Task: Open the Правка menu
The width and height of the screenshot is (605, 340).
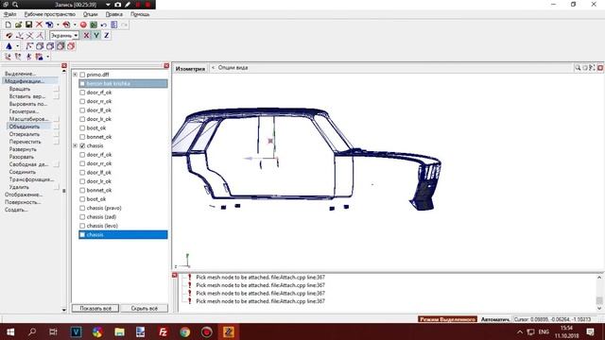Action: coord(114,14)
